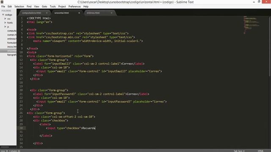271x152 pixels.
Task: Open formulario file in sidebar
Action: coord(11,43)
